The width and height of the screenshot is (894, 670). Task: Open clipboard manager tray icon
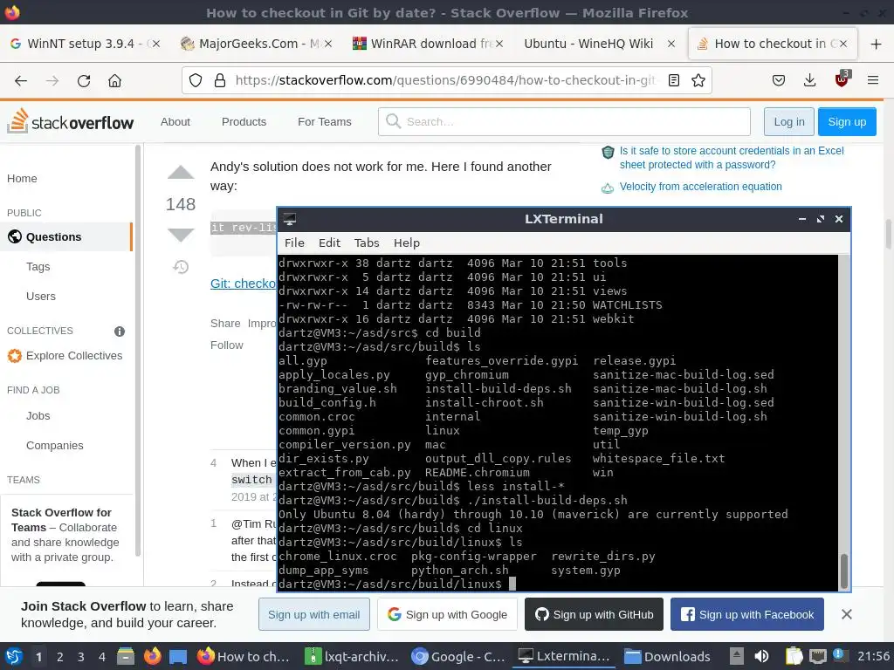(x=794, y=656)
